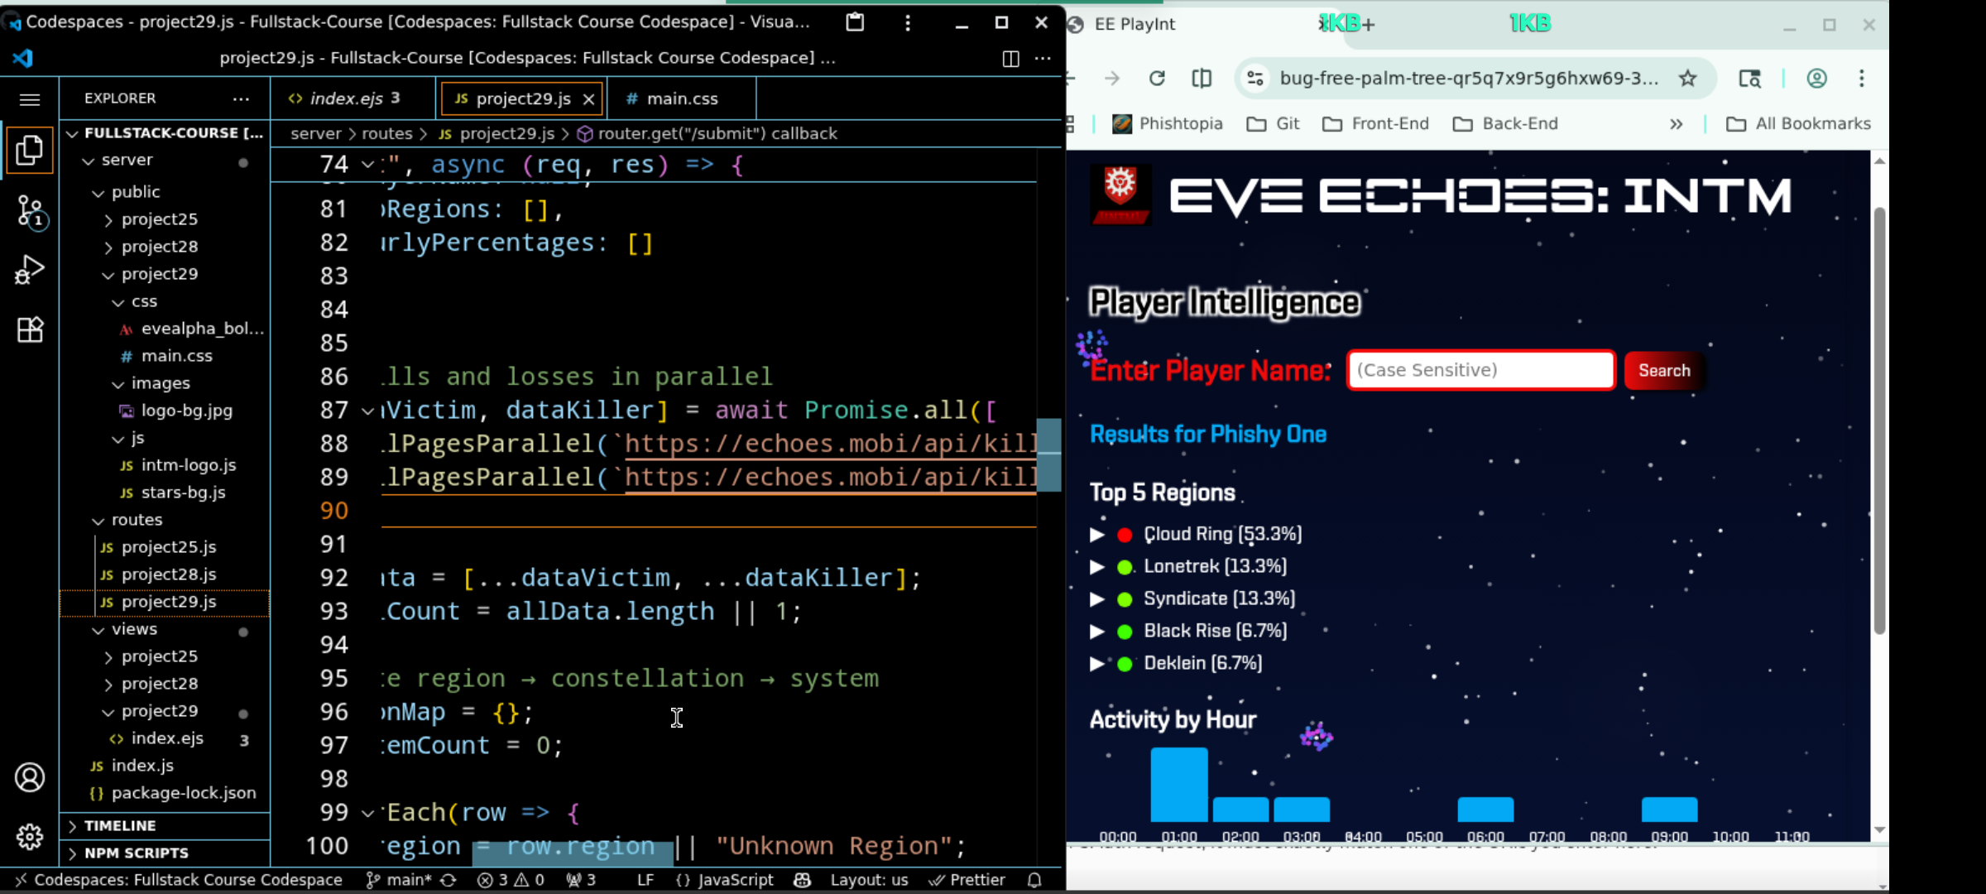Image resolution: width=1986 pixels, height=894 pixels.
Task: Toggle the split editor layout icon
Action: point(1010,59)
